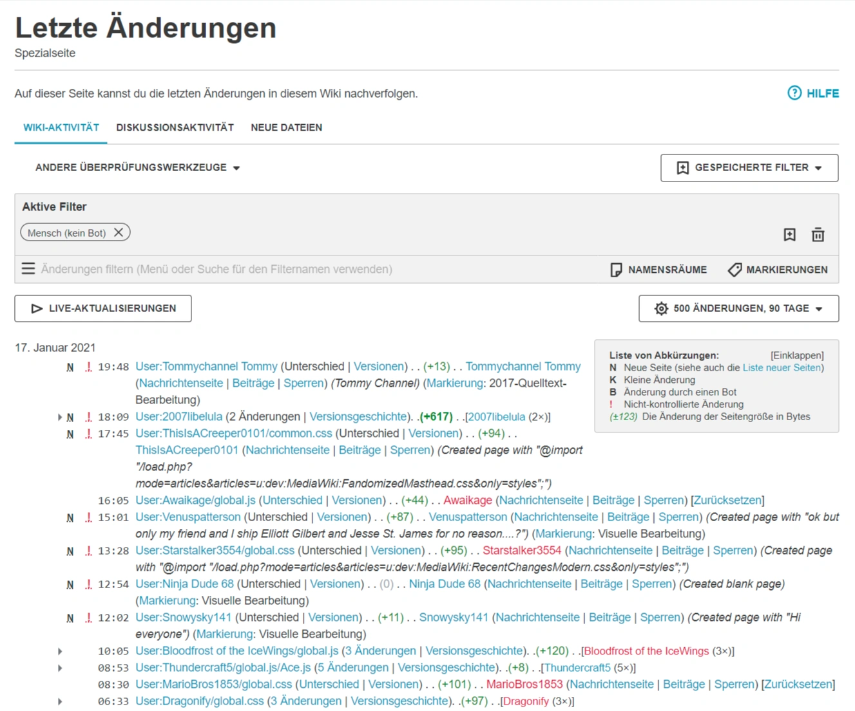View Versionsgeschichte of User:2007libelula

(358, 416)
